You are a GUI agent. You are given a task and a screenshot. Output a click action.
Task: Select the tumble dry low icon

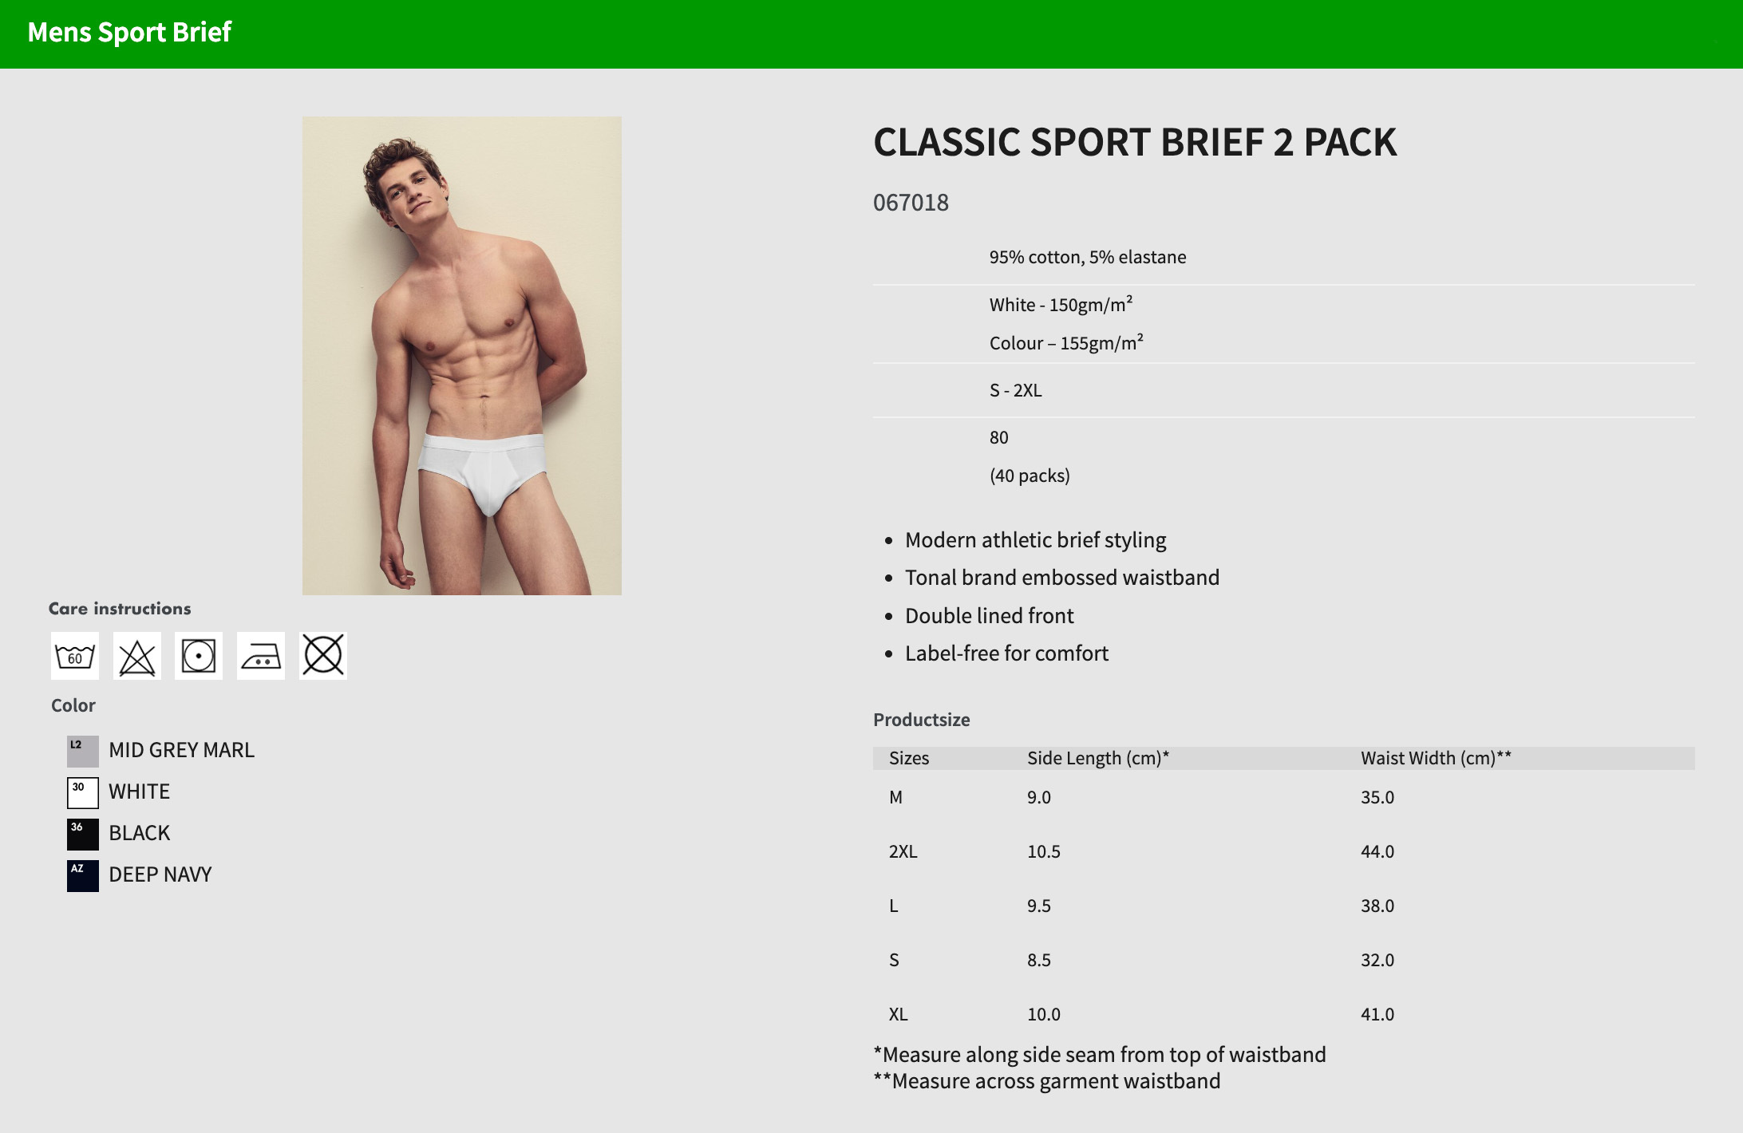pyautogui.click(x=199, y=656)
